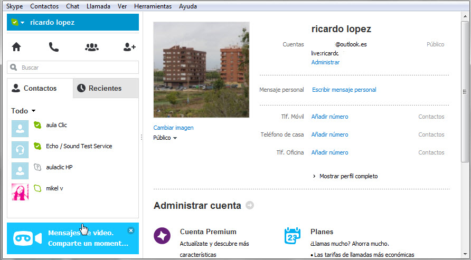Add number for Tlf. Móvil

pyautogui.click(x=329, y=117)
